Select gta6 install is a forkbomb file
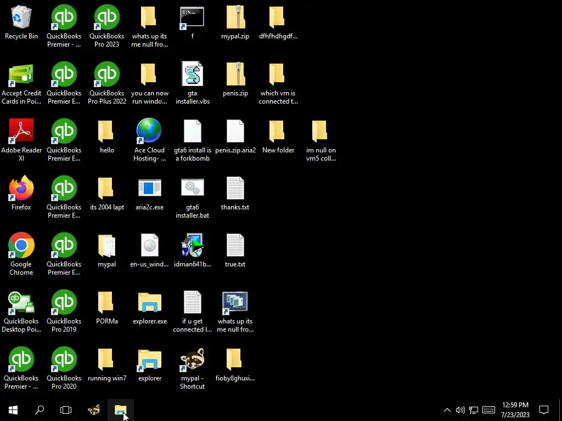562x421 pixels. point(193,140)
